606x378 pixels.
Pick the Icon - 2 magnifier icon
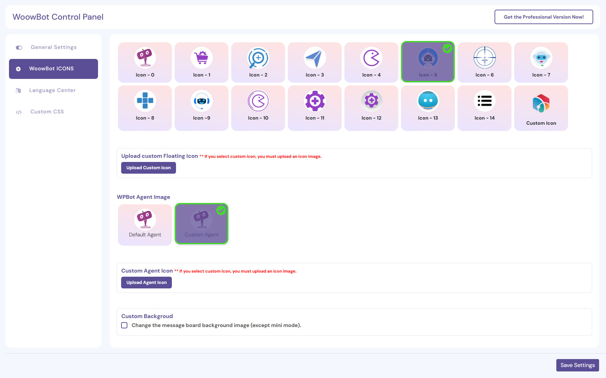(x=258, y=62)
